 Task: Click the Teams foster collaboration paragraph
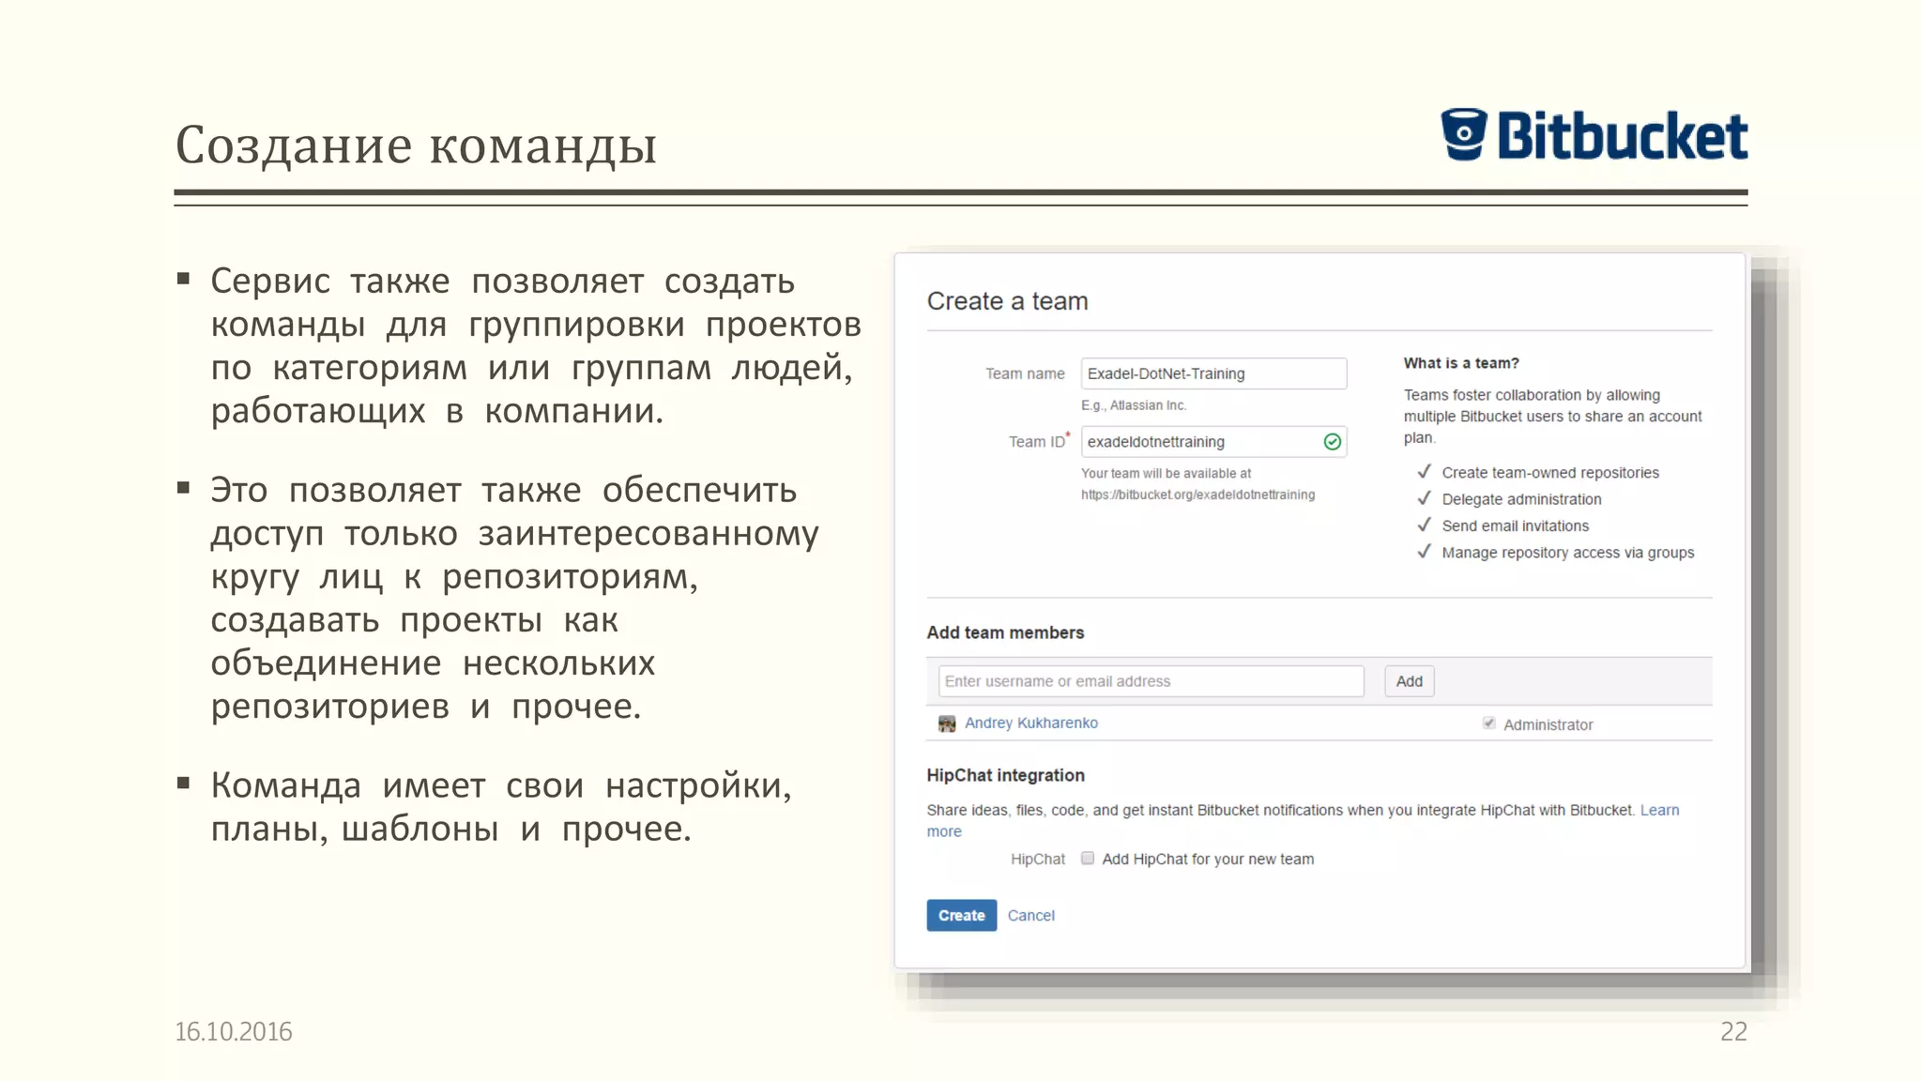(1553, 416)
